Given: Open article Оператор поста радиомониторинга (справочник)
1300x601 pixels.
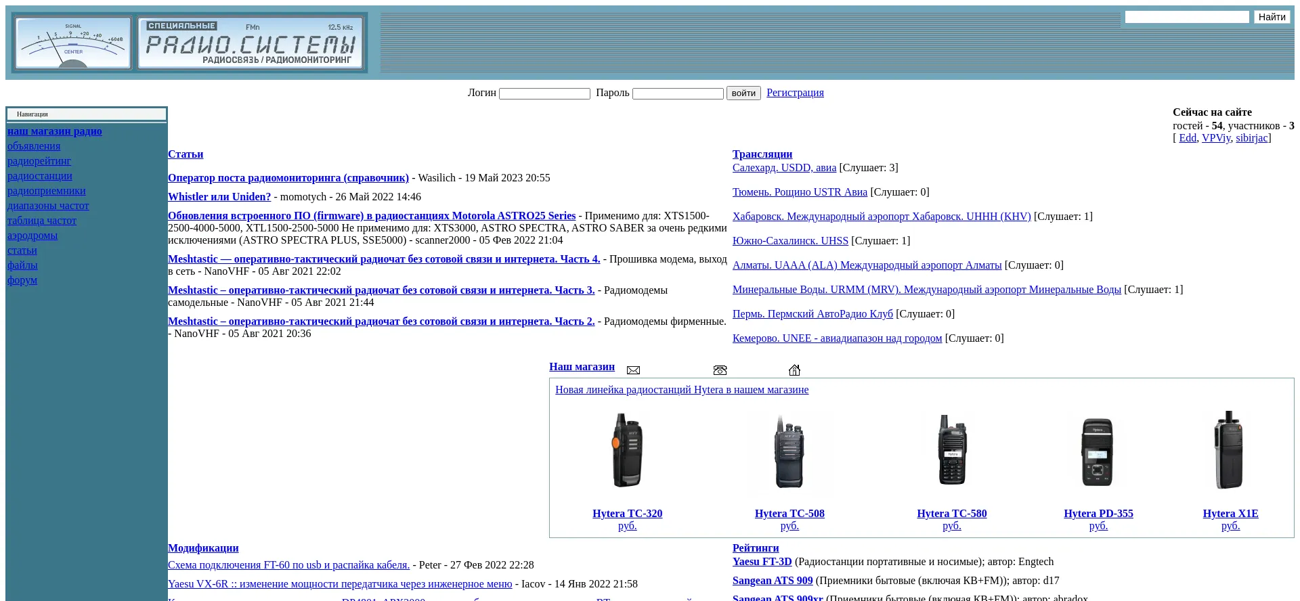Looking at the screenshot, I should 288,178.
